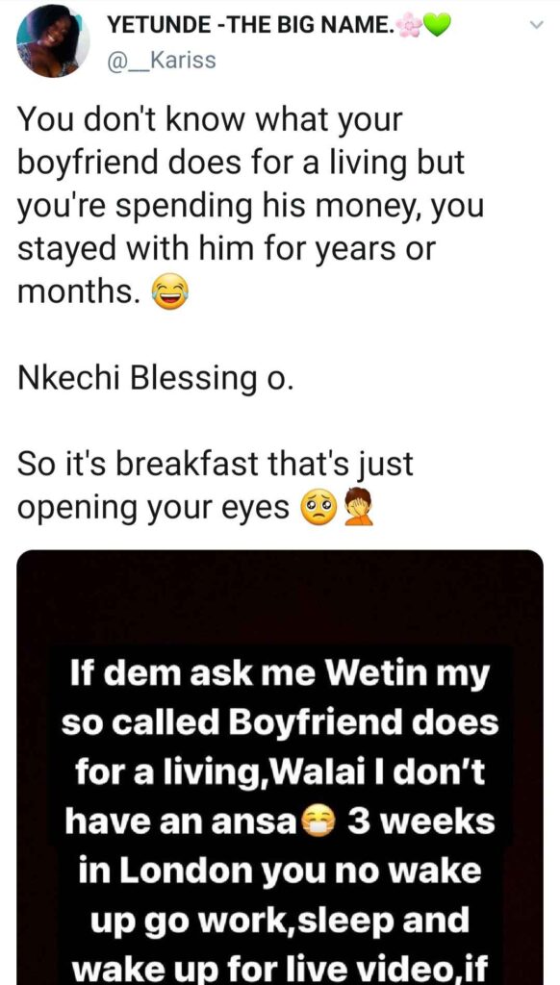Open the tweet options chevron menu
The width and height of the screenshot is (560, 985).
pos(536,25)
